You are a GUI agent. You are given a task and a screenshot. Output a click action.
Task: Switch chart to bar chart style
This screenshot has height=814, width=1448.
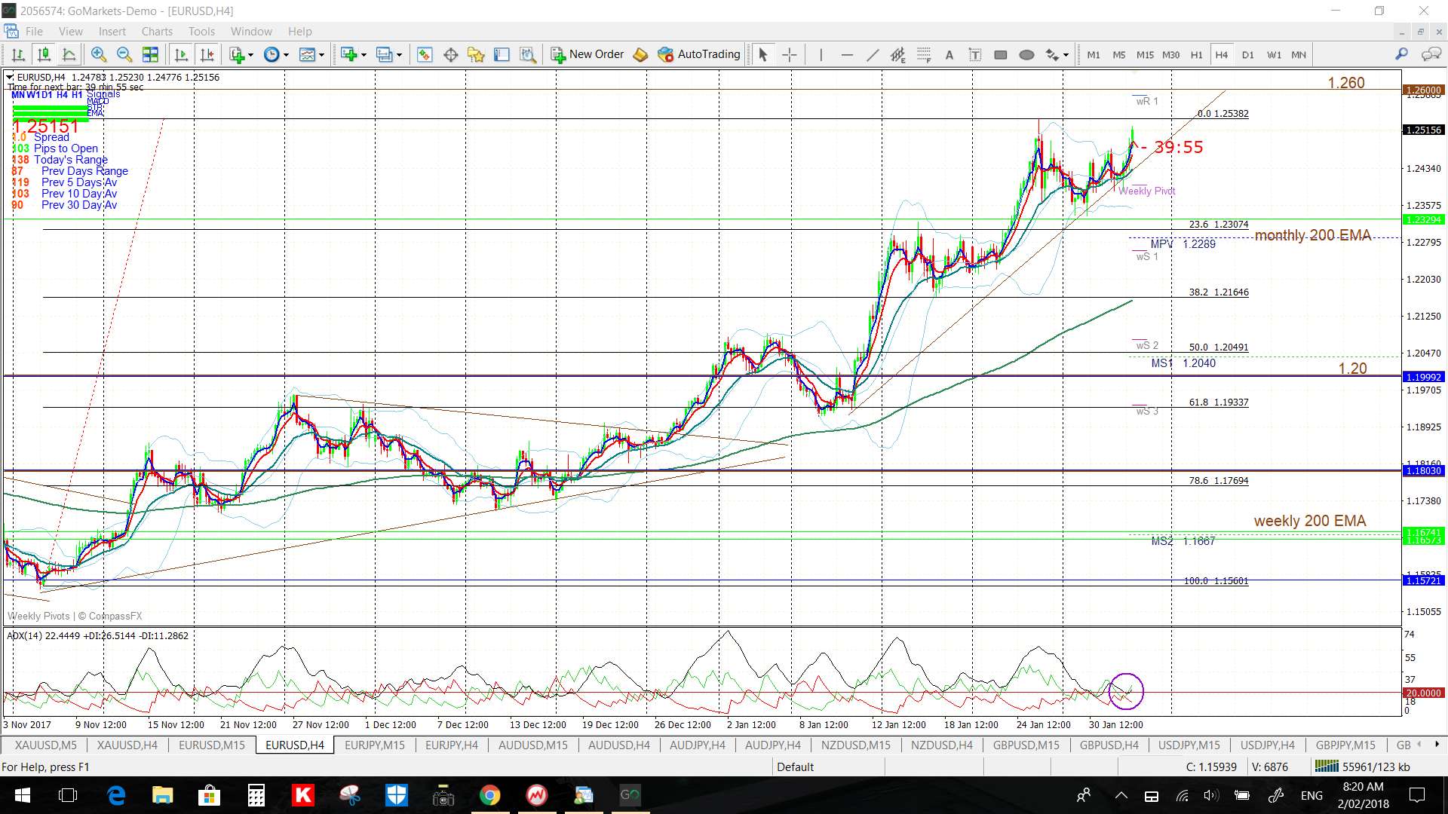(x=18, y=54)
